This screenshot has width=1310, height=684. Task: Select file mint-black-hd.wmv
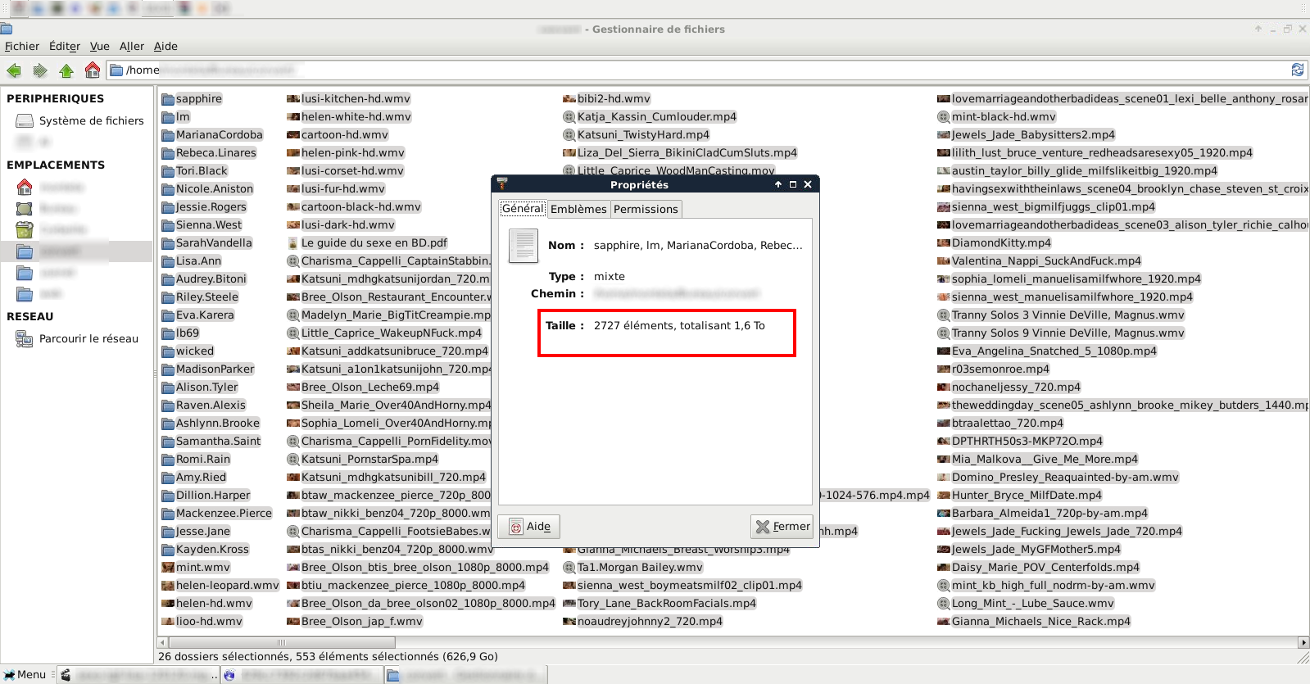click(x=997, y=117)
